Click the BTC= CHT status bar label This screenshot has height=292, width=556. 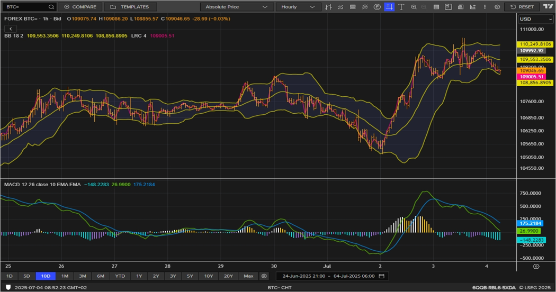[280, 287]
